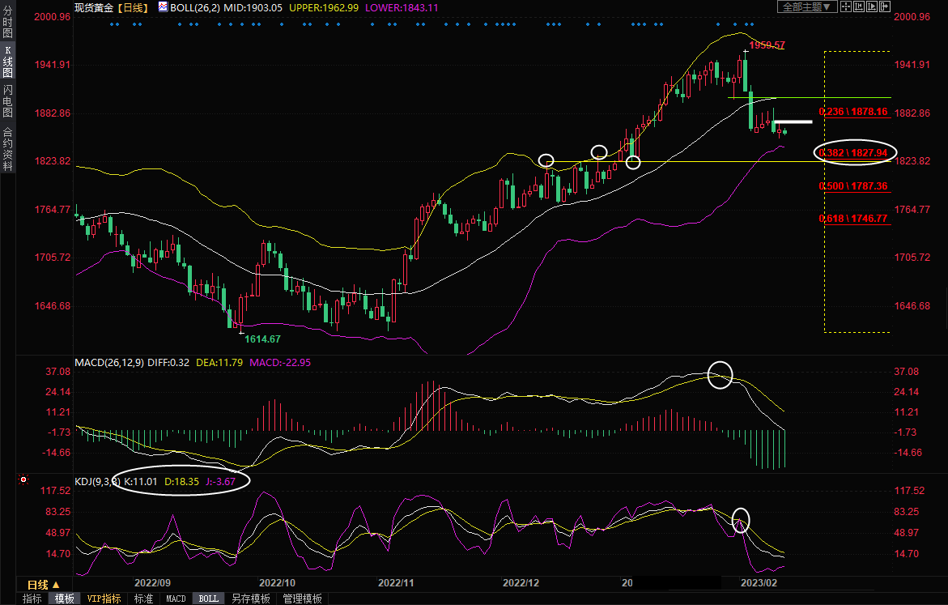
Task: Click 另存模板 button
Action: click(250, 599)
